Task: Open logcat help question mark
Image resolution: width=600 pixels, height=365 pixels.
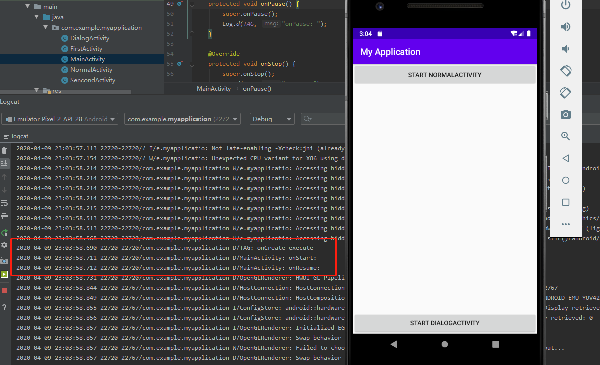Action: coord(4,307)
